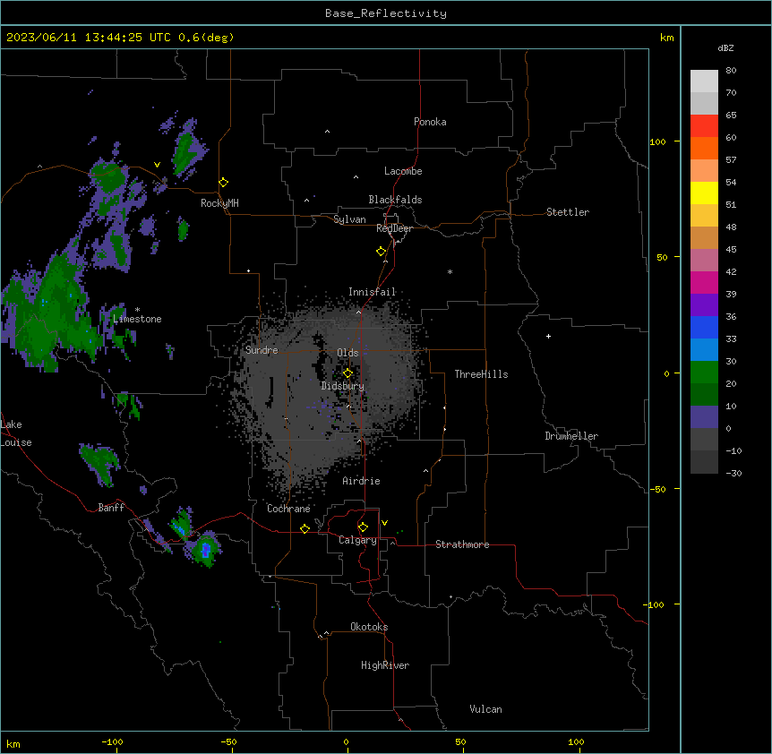
Task: Click the blue-core storm cell southeast of Banff
Action: [205, 549]
